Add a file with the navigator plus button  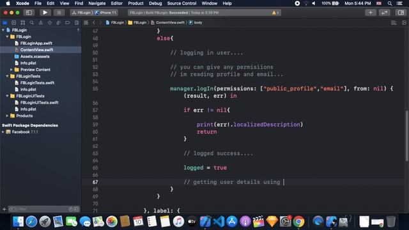pos(4,209)
